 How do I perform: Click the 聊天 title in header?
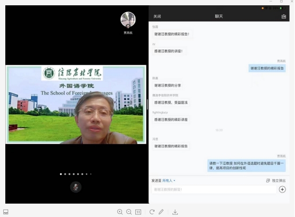coord(219,16)
